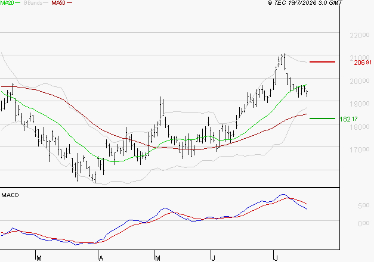The image size is (374, 262).
Task: Click the green MA20 legend line swatch
Action: pyautogui.click(x=18, y=3)
